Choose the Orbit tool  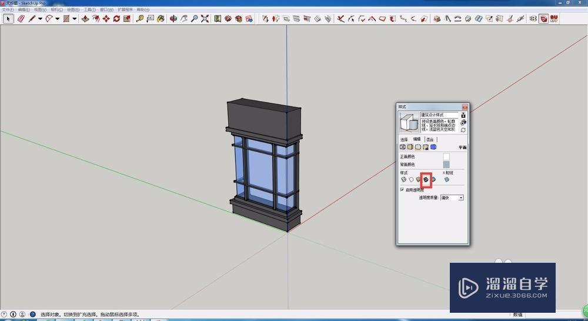point(173,18)
